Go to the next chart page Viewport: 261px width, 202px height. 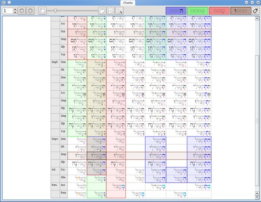coord(30,11)
